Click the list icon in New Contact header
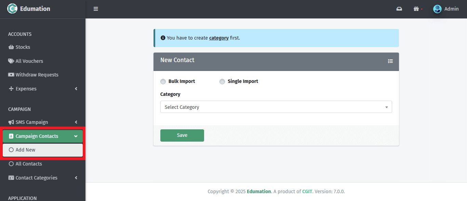Image resolution: width=467 pixels, height=201 pixels. pos(390,61)
